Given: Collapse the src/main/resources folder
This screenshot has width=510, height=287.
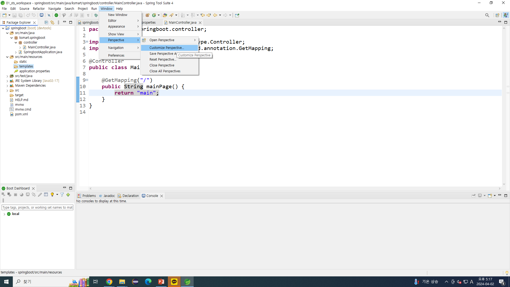Looking at the screenshot, I should point(7,57).
